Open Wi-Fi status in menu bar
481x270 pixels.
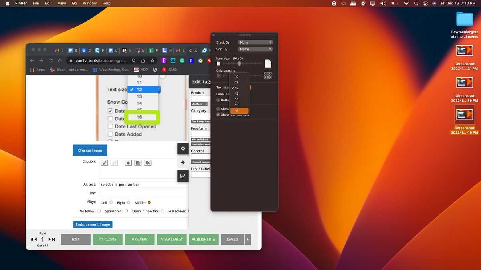coord(406,3)
